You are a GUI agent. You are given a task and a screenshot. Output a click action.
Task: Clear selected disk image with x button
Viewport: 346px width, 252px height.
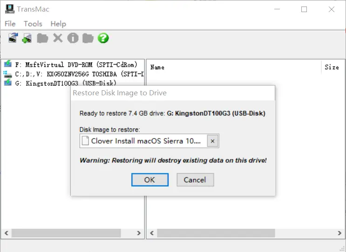point(212,141)
